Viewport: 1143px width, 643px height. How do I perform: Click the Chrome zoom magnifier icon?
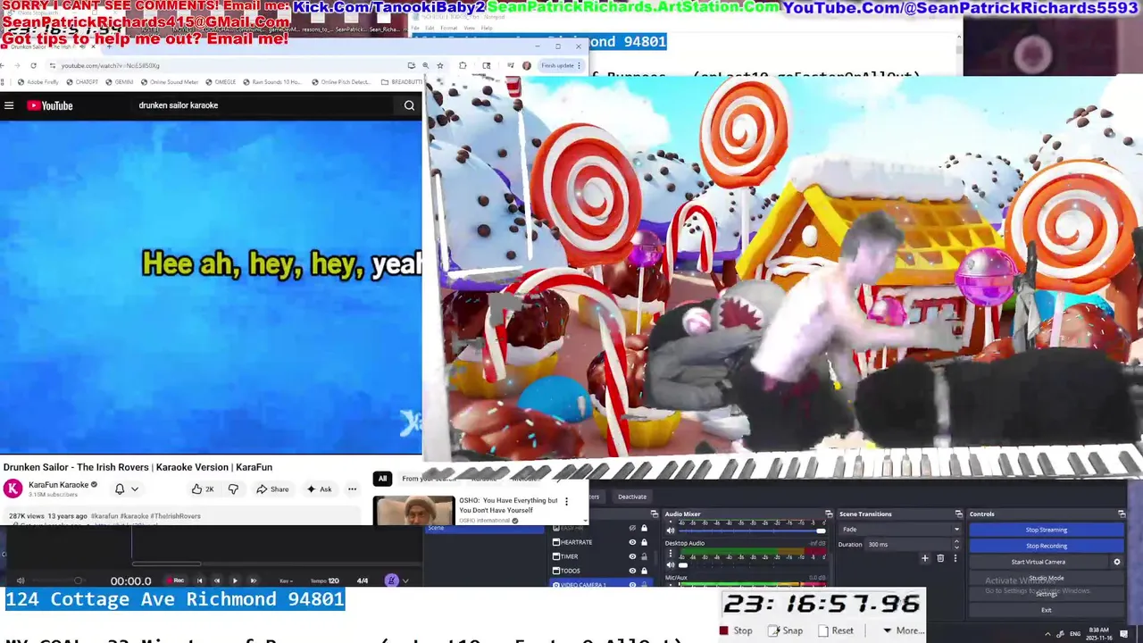click(x=425, y=65)
